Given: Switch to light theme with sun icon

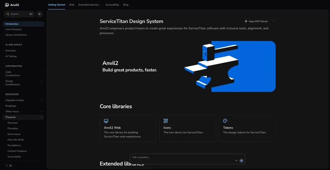Looking at the screenshot, I should (7, 165).
